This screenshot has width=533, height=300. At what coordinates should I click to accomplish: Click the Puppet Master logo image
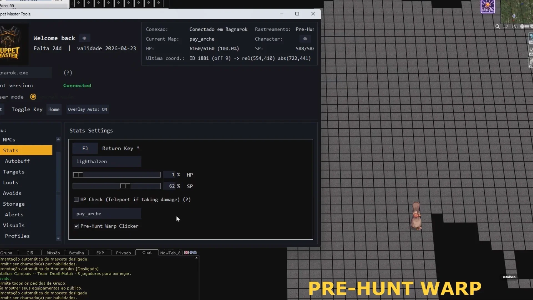pos(14,44)
